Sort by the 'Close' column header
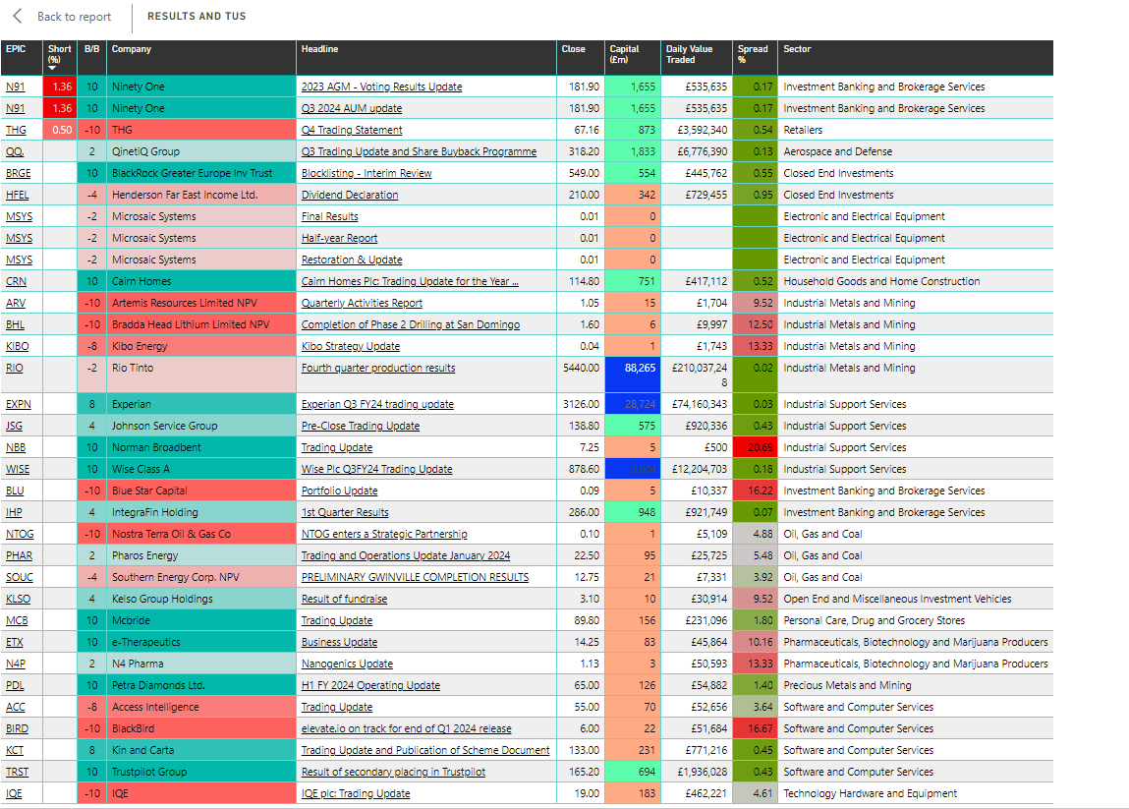The image size is (1129, 809). 573,48
